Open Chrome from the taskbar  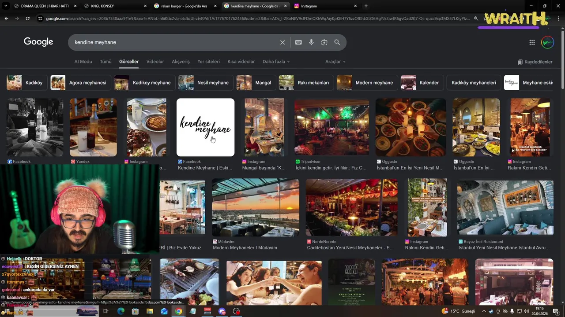(x=178, y=311)
